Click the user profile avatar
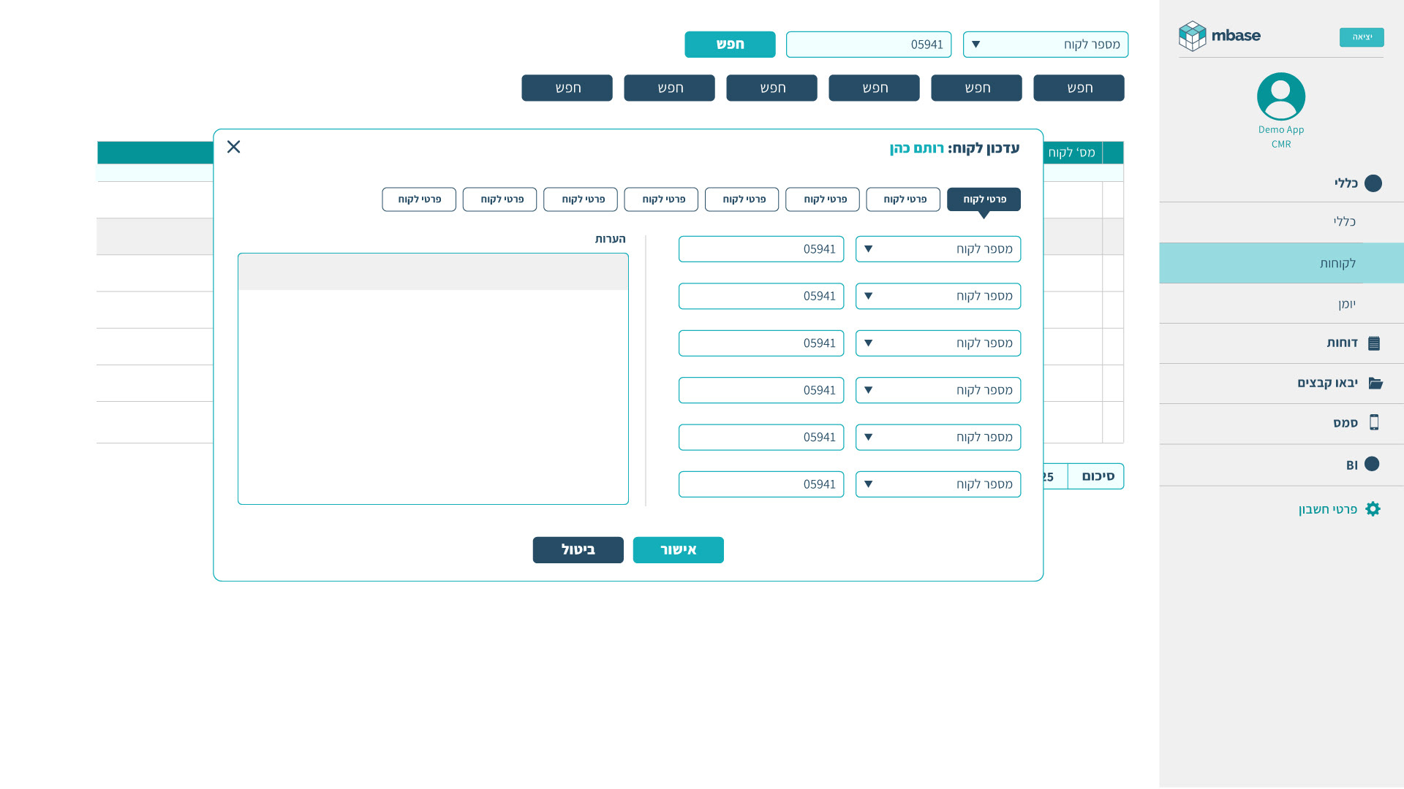This screenshot has width=1404, height=789. [1280, 96]
